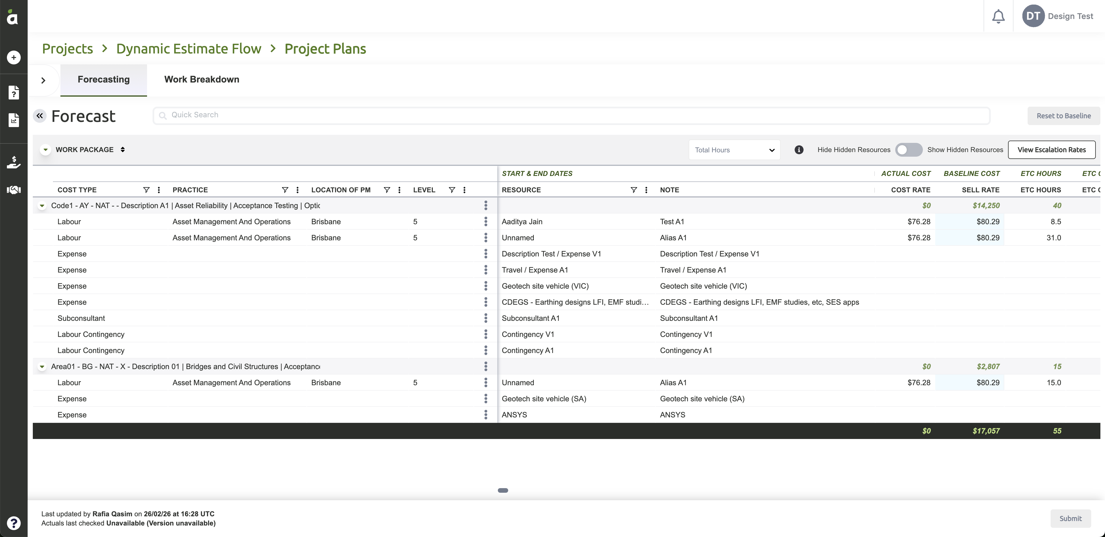Expand the side panel chevron next to Forecasting
1105x537 pixels.
click(43, 80)
